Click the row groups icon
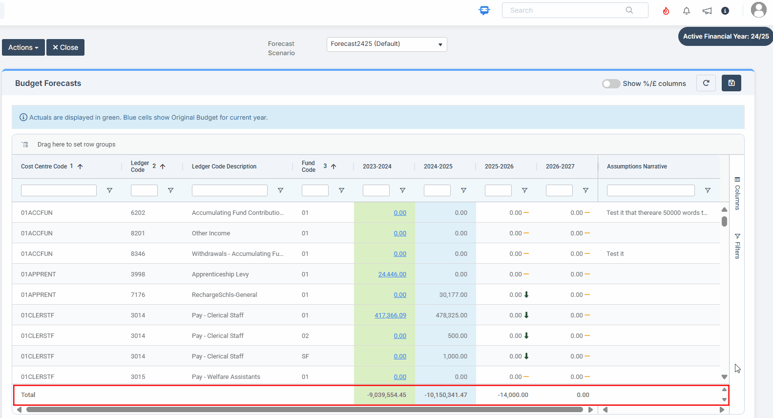773x418 pixels. coord(25,145)
